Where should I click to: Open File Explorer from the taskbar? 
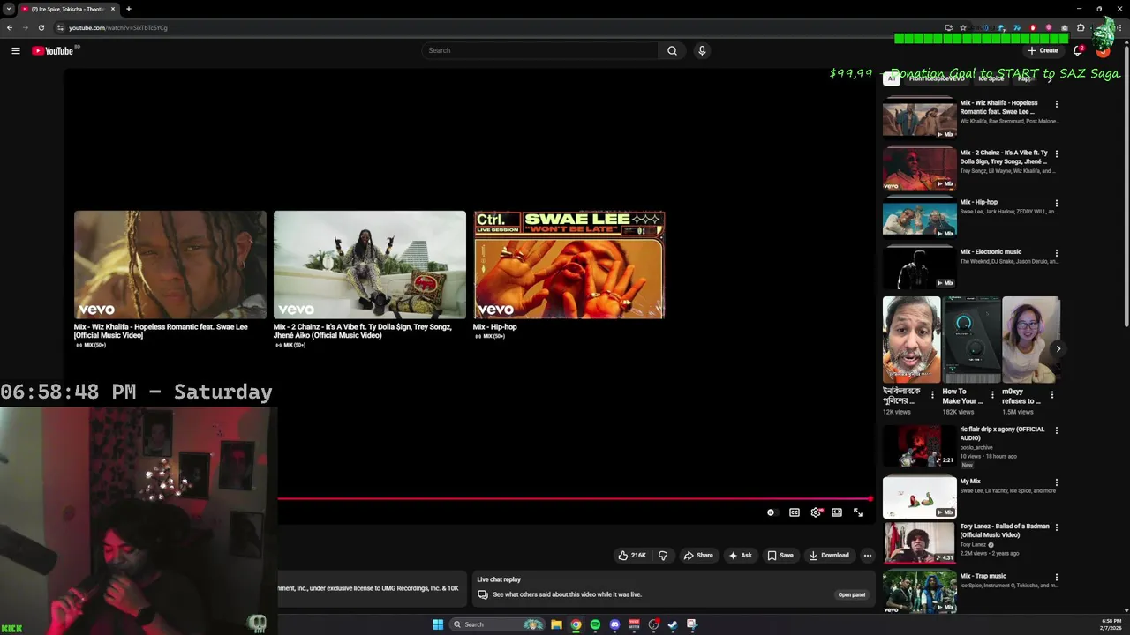tap(556, 624)
